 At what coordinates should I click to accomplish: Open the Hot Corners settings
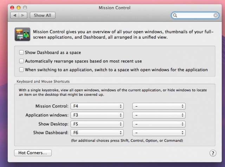33,153
